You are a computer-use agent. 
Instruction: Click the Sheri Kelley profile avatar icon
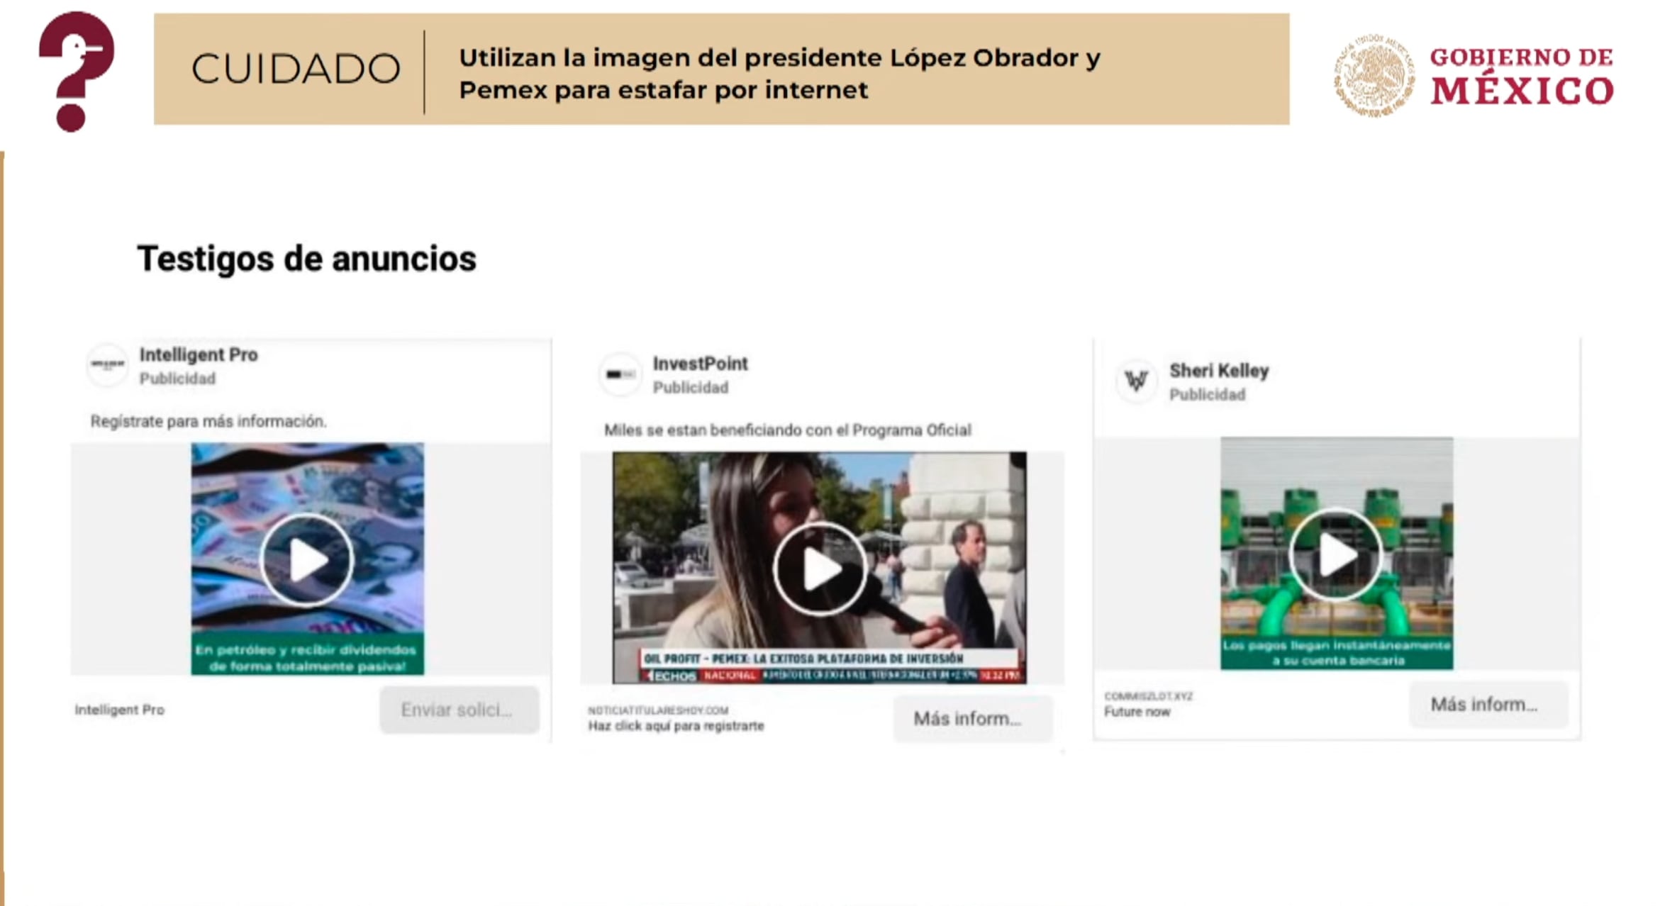tap(1136, 381)
